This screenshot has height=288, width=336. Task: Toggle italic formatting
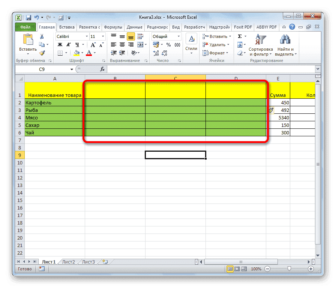[x=68, y=44]
